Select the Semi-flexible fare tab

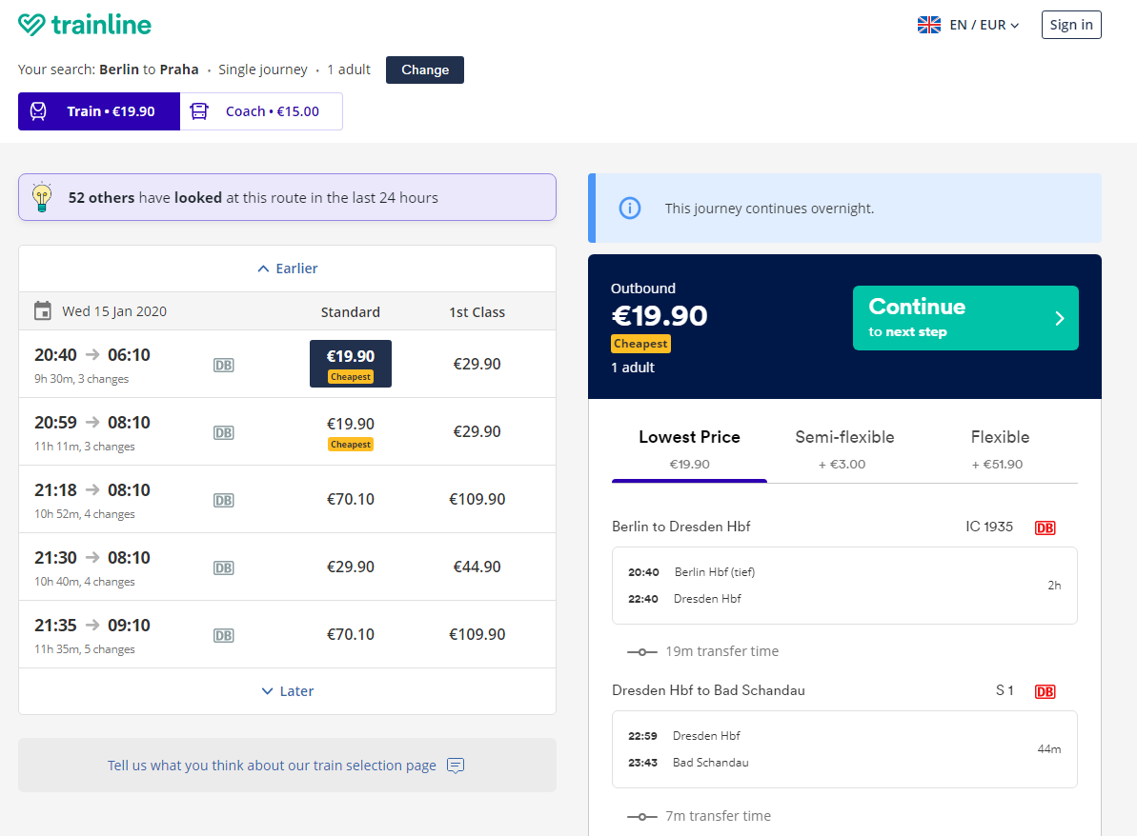pyautogui.click(x=844, y=448)
